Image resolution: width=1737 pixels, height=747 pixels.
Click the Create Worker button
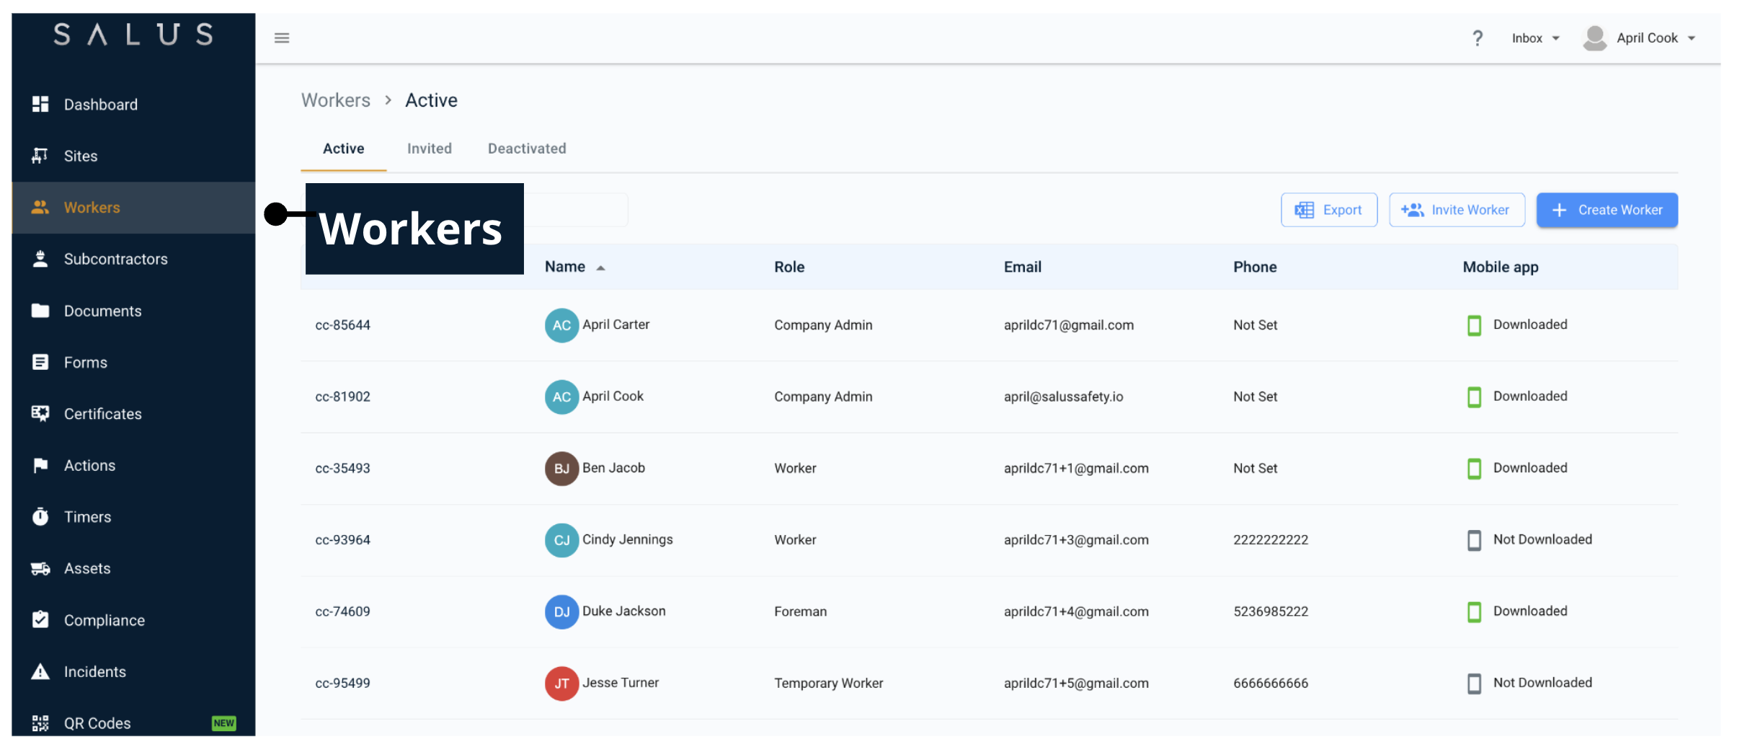tap(1607, 210)
